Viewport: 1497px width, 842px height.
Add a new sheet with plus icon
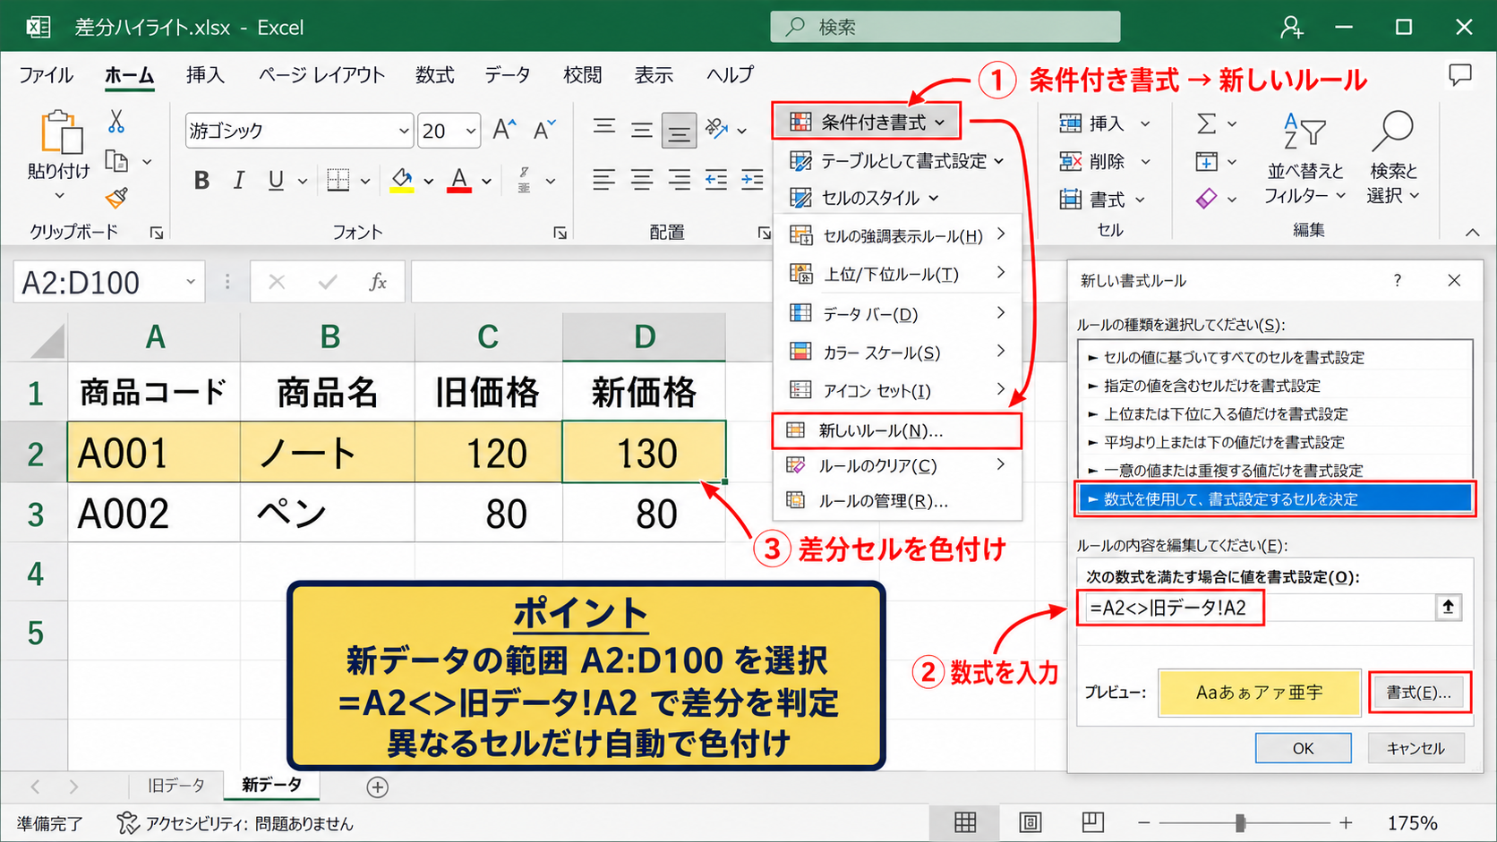coord(378,787)
